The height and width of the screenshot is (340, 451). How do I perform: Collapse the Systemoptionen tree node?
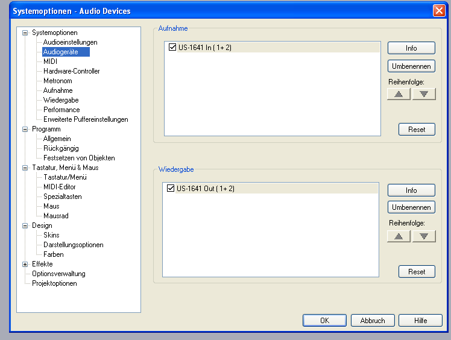tap(25, 33)
